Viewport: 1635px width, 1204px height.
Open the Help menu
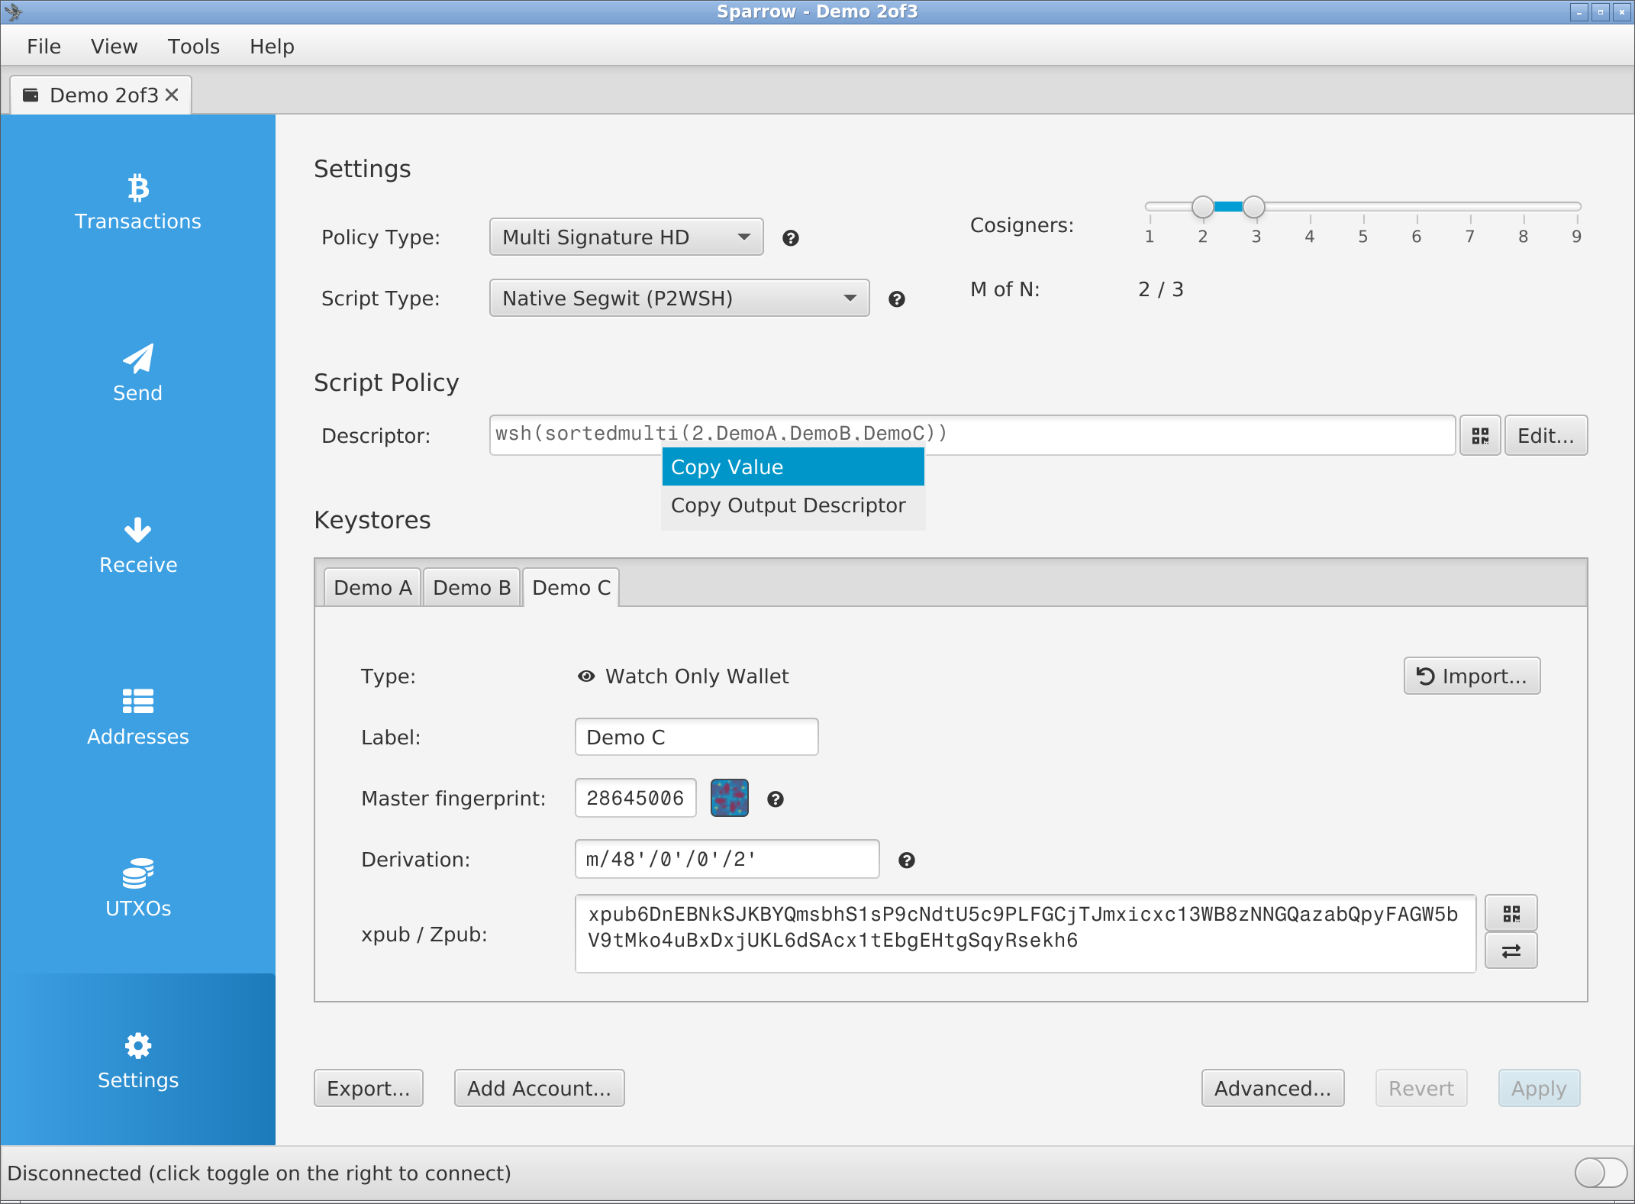pyautogui.click(x=272, y=47)
